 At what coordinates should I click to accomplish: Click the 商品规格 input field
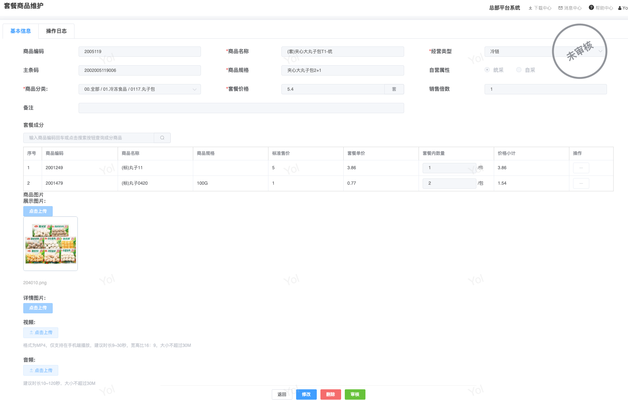(x=343, y=70)
